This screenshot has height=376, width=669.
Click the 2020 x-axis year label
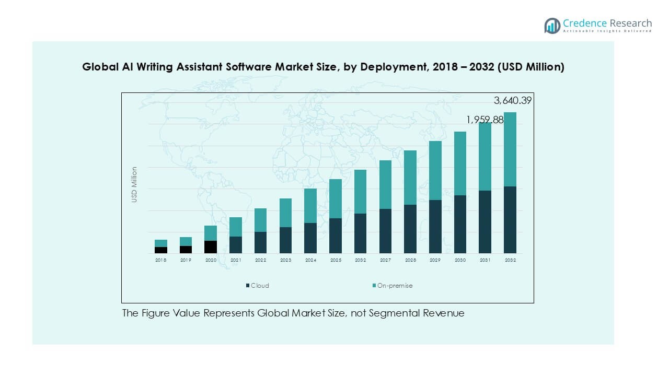click(x=211, y=260)
